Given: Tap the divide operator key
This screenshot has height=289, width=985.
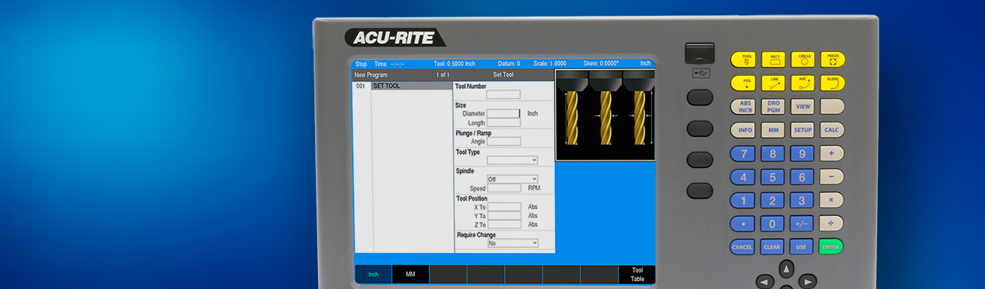Looking at the screenshot, I should coord(831,224).
